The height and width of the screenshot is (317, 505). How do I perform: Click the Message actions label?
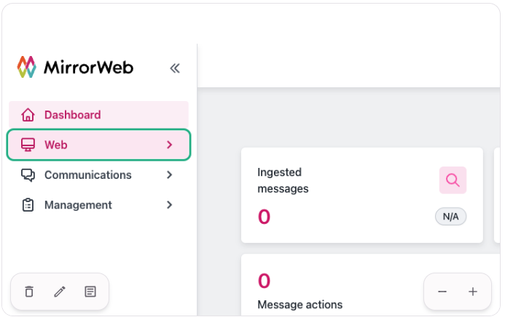[x=300, y=305]
